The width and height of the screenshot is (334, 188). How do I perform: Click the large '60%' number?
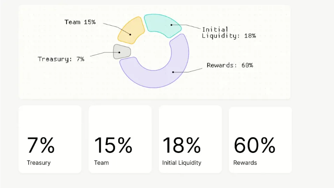click(x=255, y=145)
